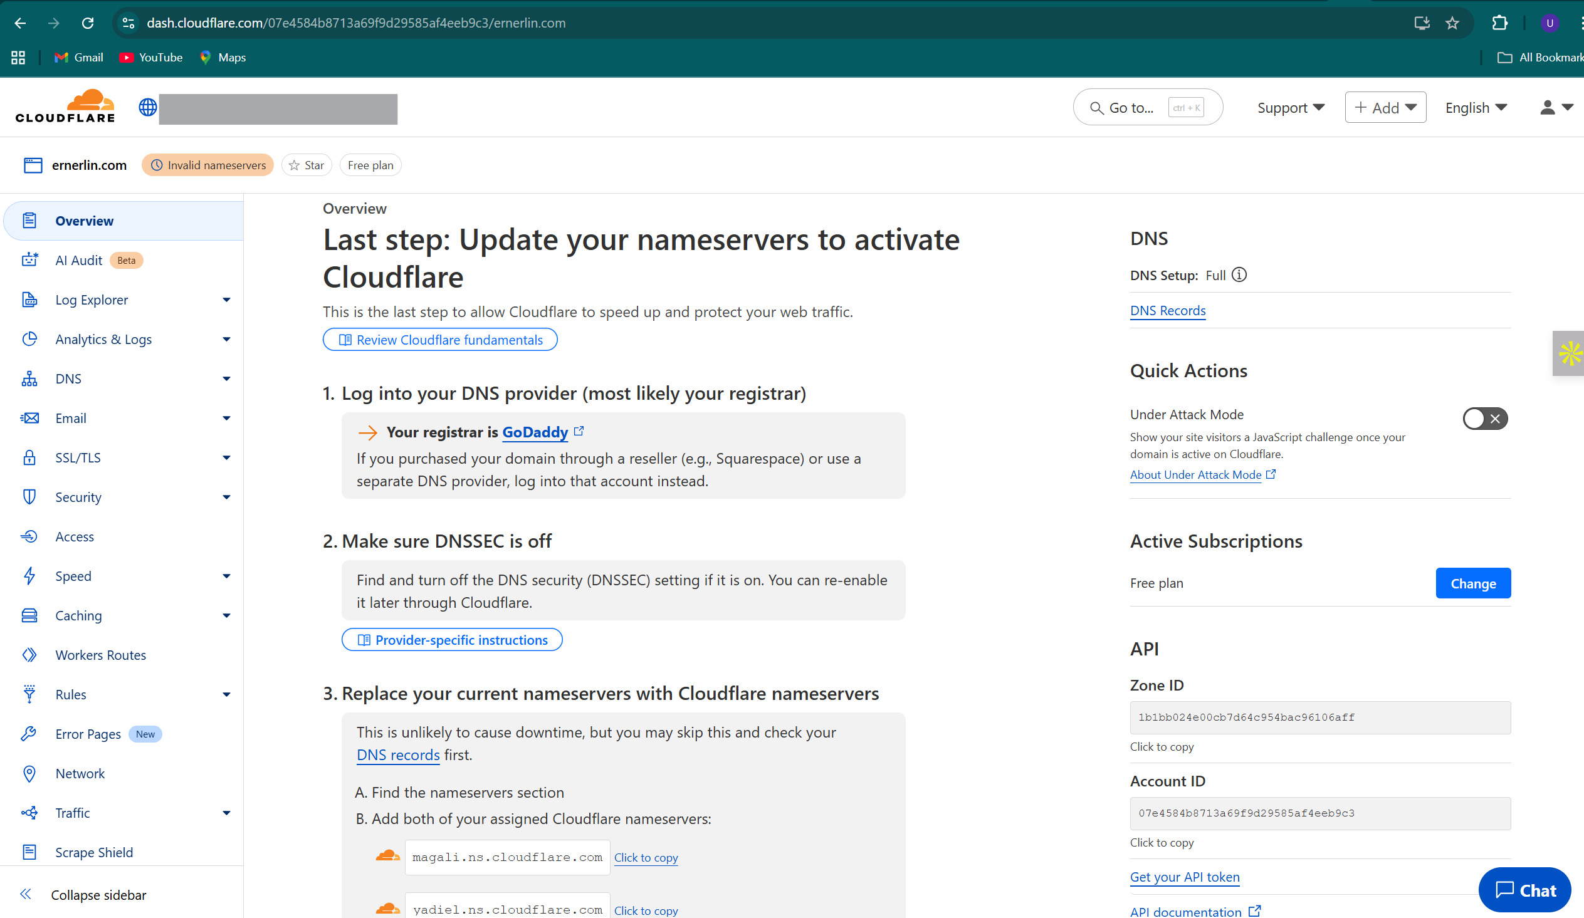Click the user account icon top right

[1548, 107]
